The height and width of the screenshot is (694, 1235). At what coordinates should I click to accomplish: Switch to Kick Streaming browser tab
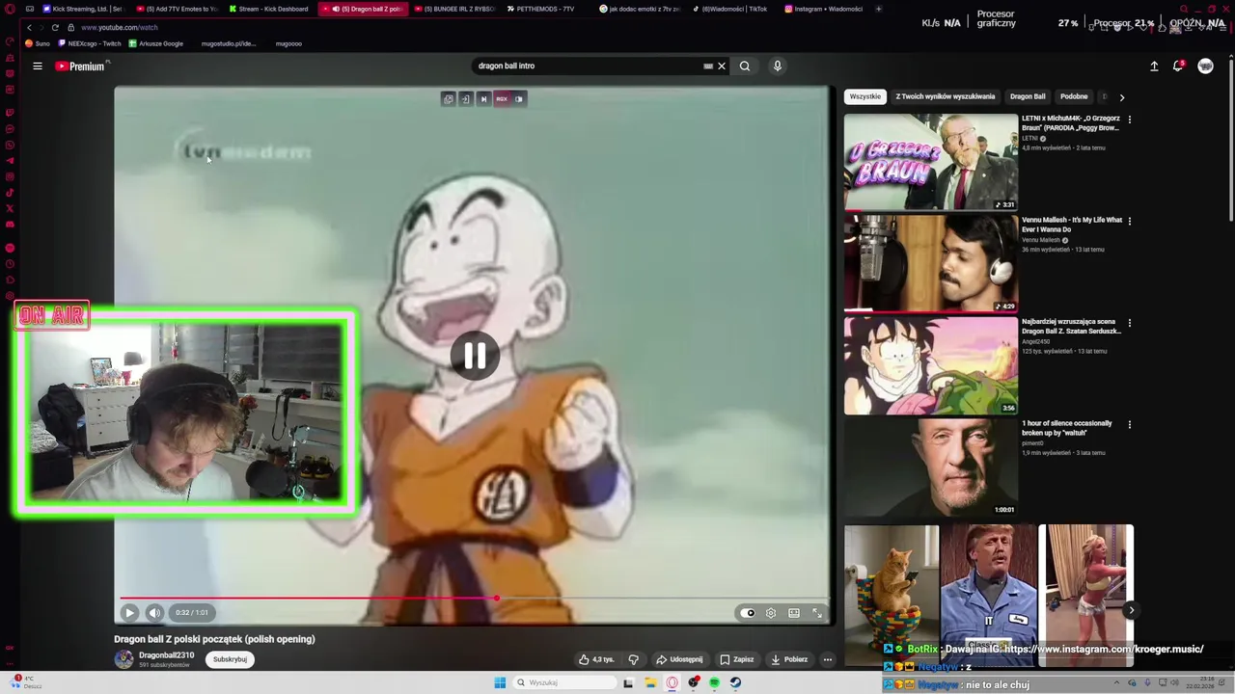(83, 9)
